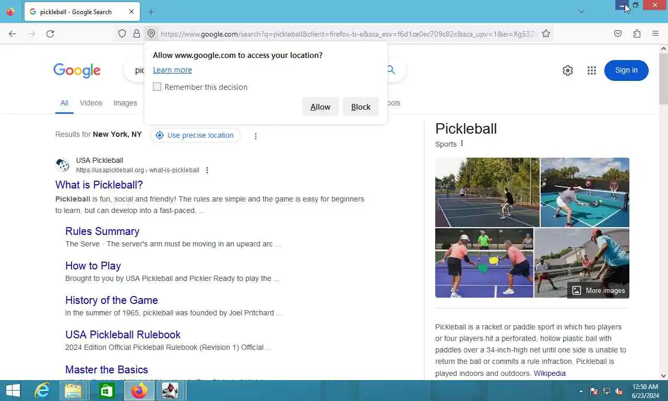Open top-left pickleball court photo
Viewport: 668px width, 401px height.
(487, 192)
